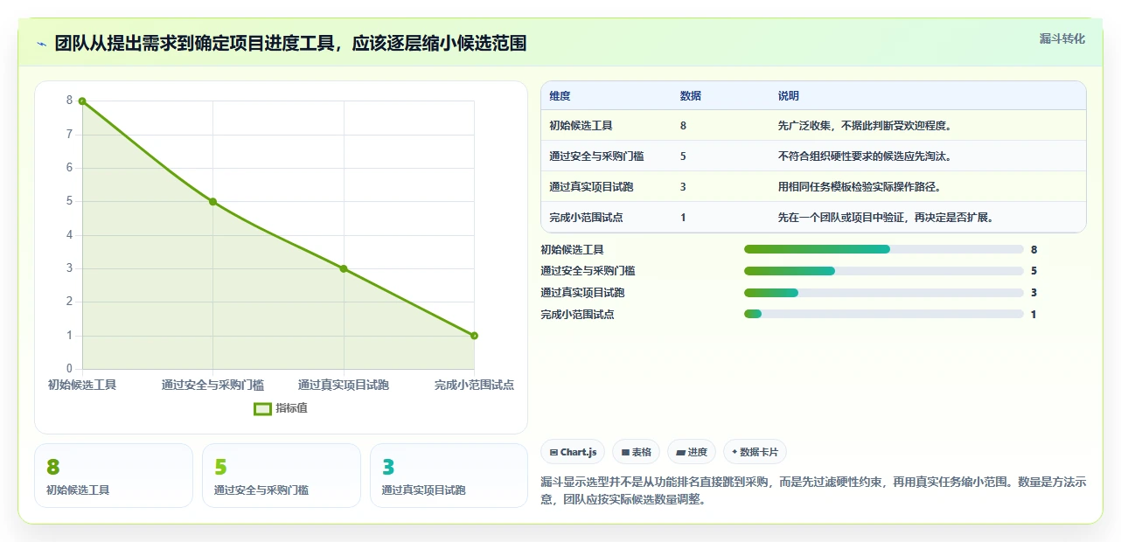This screenshot has width=1121, height=542.
Task: Click the 指标值 legend label
Action: pos(291,408)
